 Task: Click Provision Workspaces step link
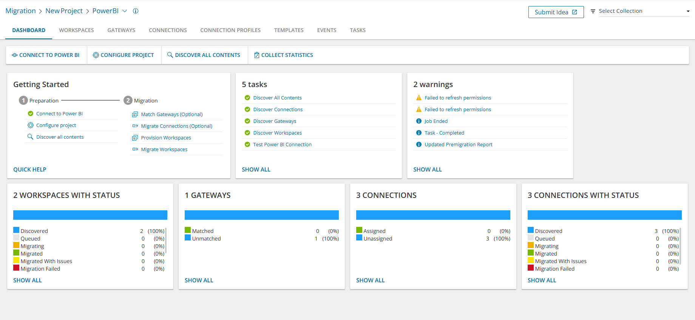coord(166,138)
